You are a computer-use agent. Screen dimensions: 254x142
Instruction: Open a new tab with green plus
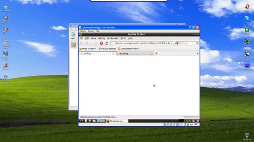coord(156,53)
